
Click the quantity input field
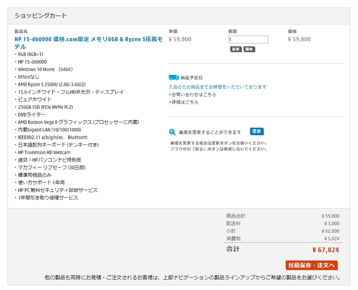249,40
